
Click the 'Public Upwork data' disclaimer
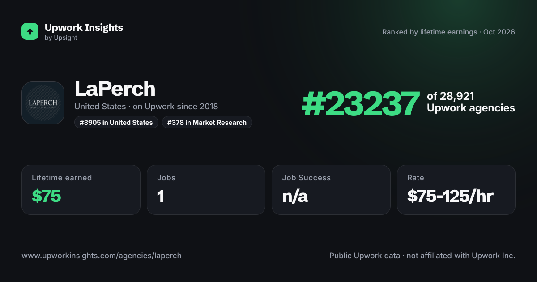click(x=422, y=256)
